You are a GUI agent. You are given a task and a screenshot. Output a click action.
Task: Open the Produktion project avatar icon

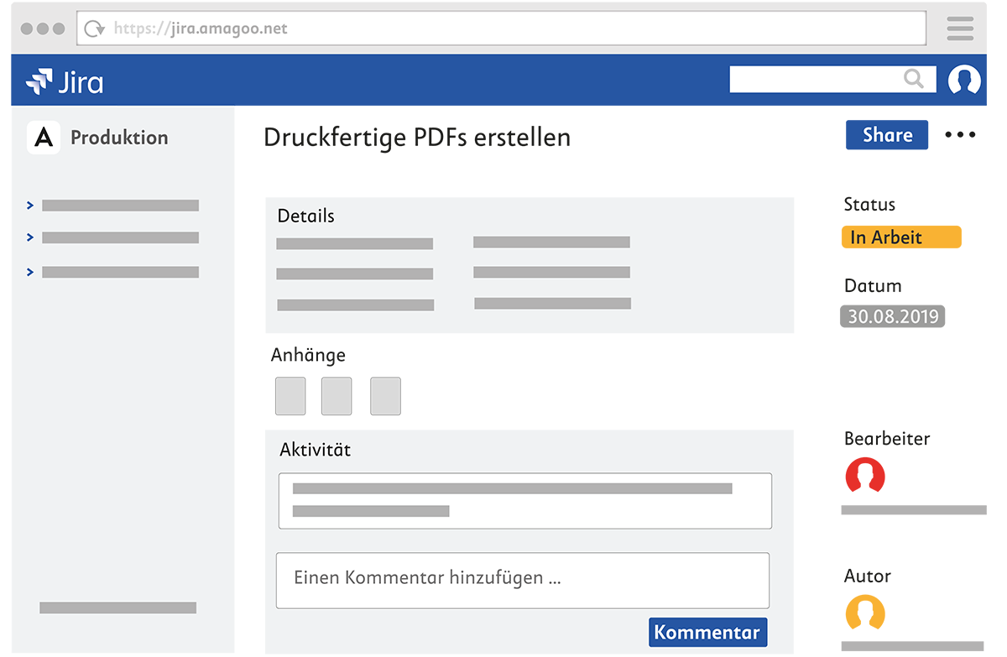43,137
